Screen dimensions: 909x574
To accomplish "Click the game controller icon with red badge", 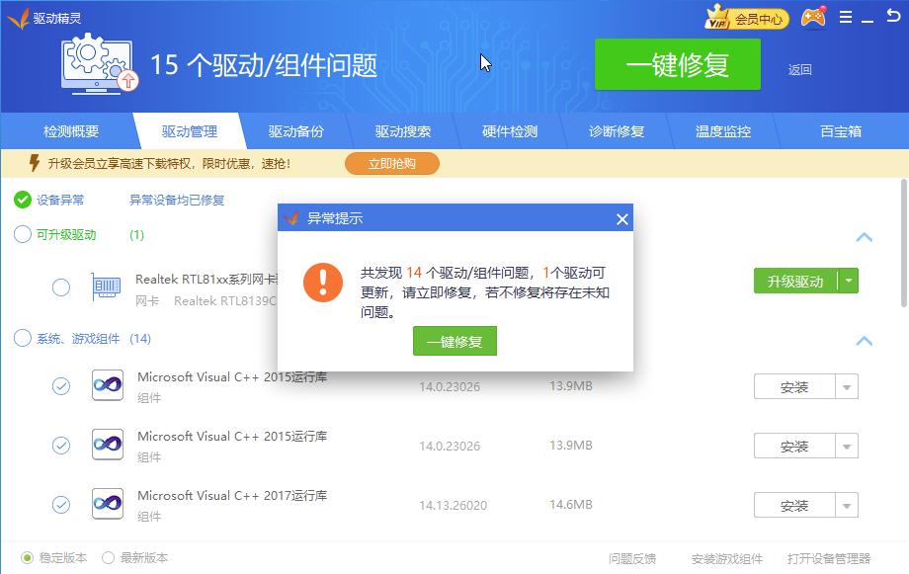I will tap(813, 17).
